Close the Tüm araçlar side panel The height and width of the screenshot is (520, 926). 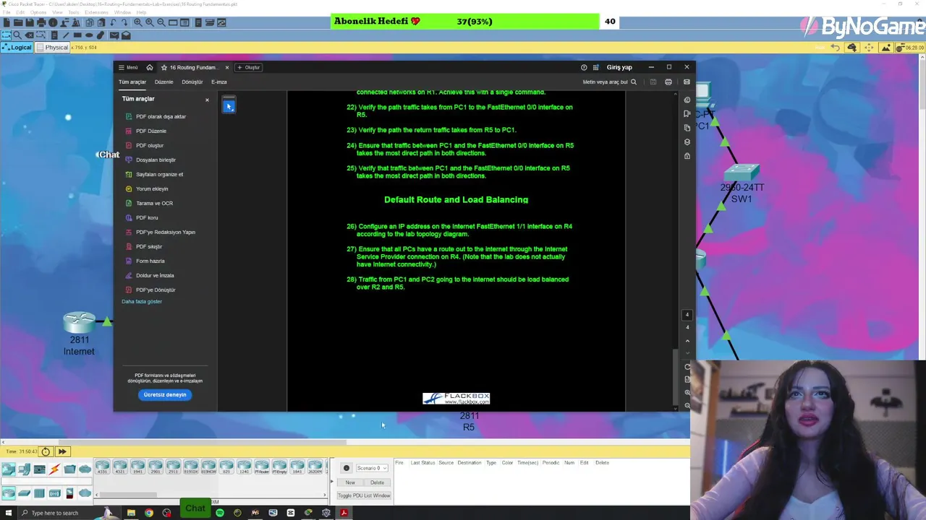207,100
